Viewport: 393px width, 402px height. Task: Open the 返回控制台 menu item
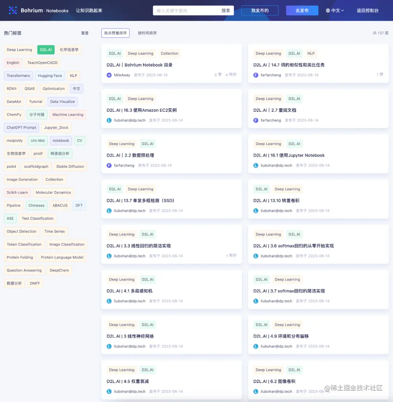(368, 10)
